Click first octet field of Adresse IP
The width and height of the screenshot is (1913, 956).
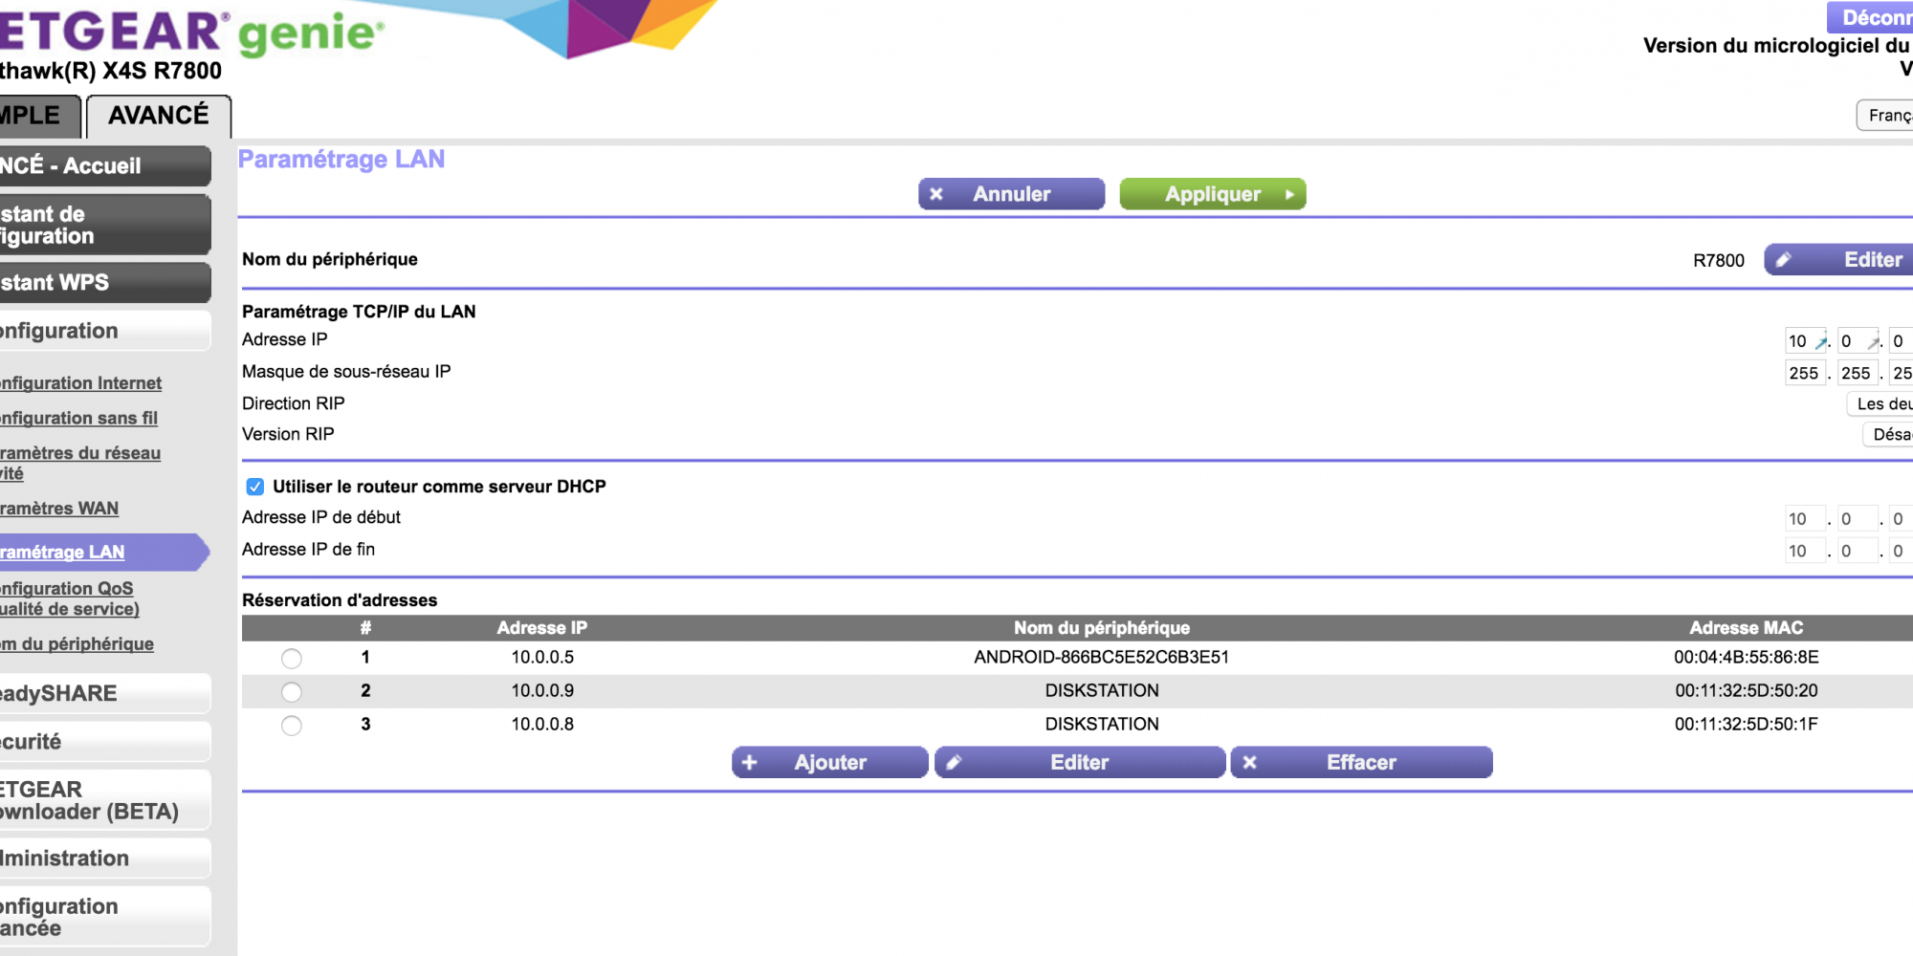[x=1806, y=341]
